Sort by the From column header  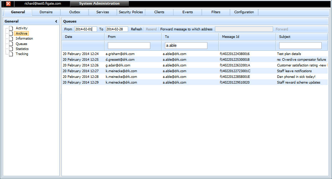coord(133,37)
